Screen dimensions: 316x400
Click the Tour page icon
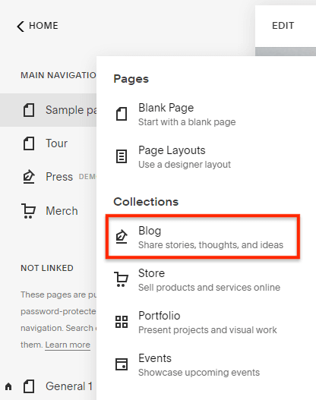pyautogui.click(x=29, y=143)
